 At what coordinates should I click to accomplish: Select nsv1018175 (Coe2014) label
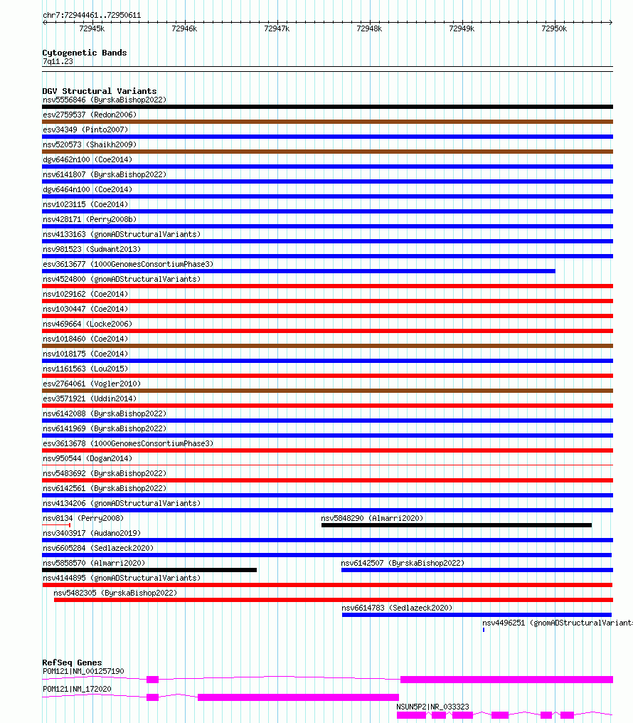[85, 354]
